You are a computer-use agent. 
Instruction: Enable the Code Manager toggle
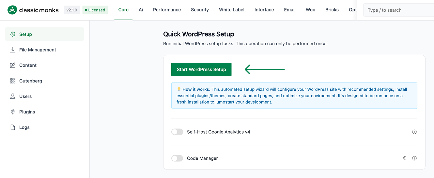click(177, 158)
